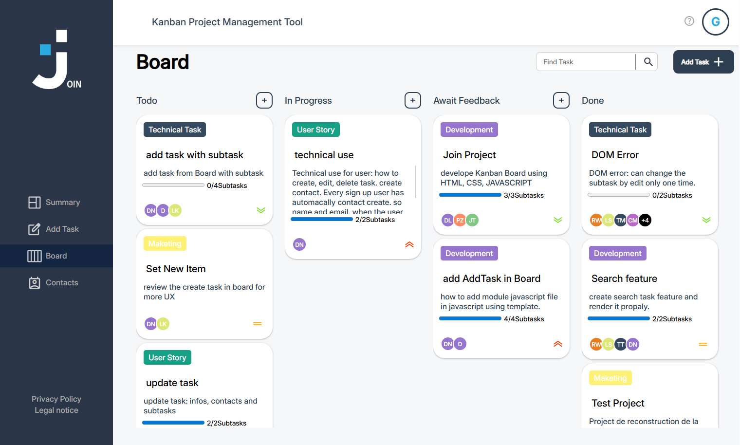Image resolution: width=740 pixels, height=445 pixels.
Task: Click the +4 assignees badge on DOM Error
Action: [x=645, y=220]
